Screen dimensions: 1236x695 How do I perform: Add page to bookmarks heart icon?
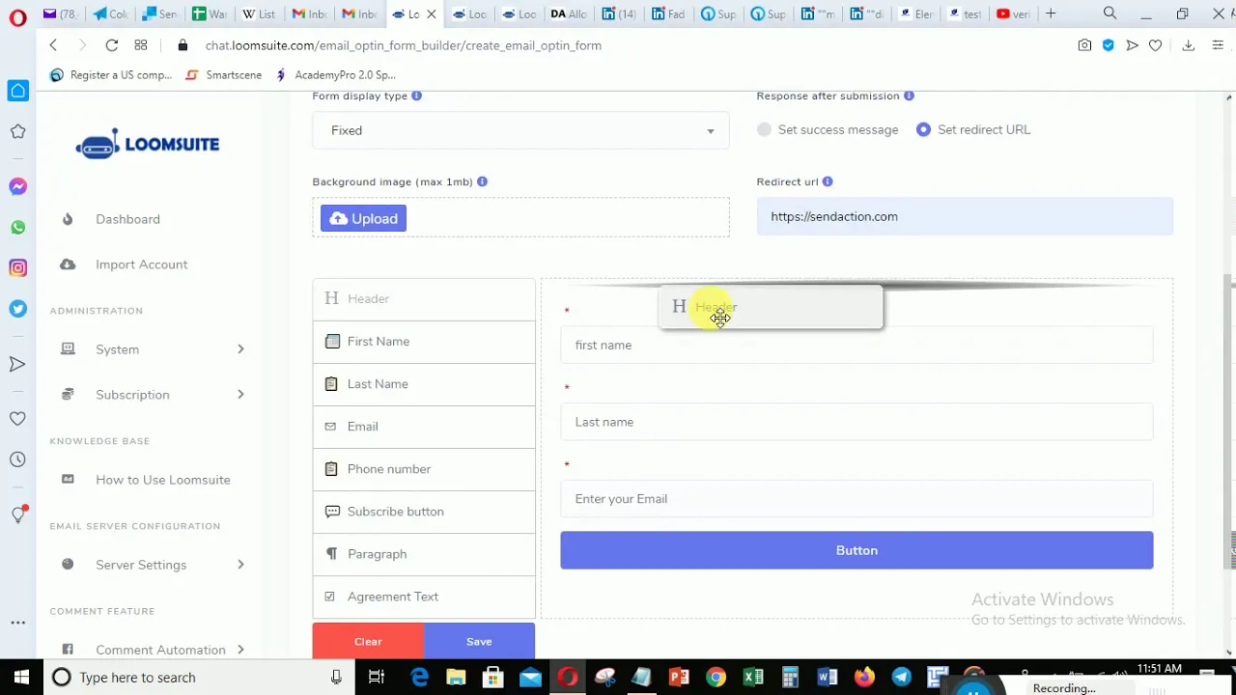click(x=1155, y=45)
